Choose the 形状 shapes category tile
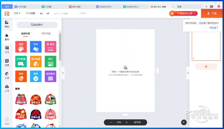Image resolution: width=224 pixels, height=129 pixels. coord(36,47)
